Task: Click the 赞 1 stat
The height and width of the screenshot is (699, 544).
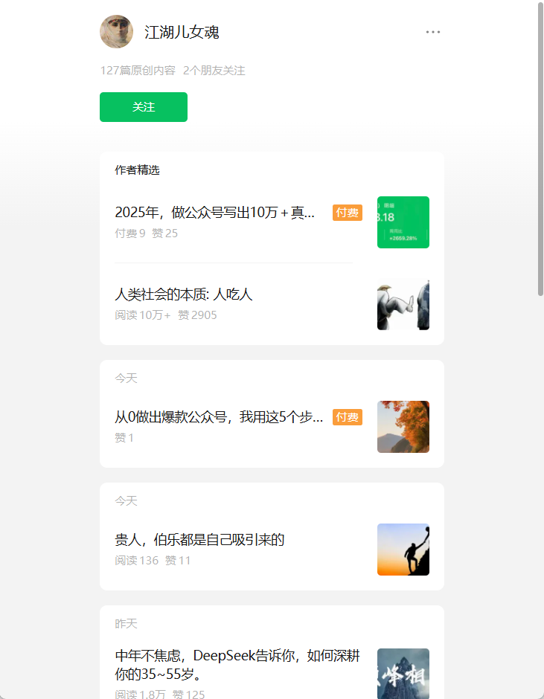Action: [124, 438]
